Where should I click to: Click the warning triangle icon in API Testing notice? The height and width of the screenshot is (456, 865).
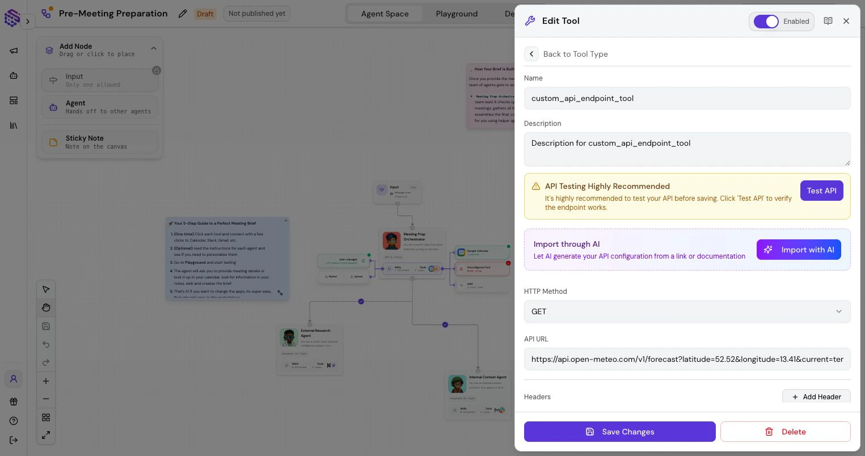536,186
